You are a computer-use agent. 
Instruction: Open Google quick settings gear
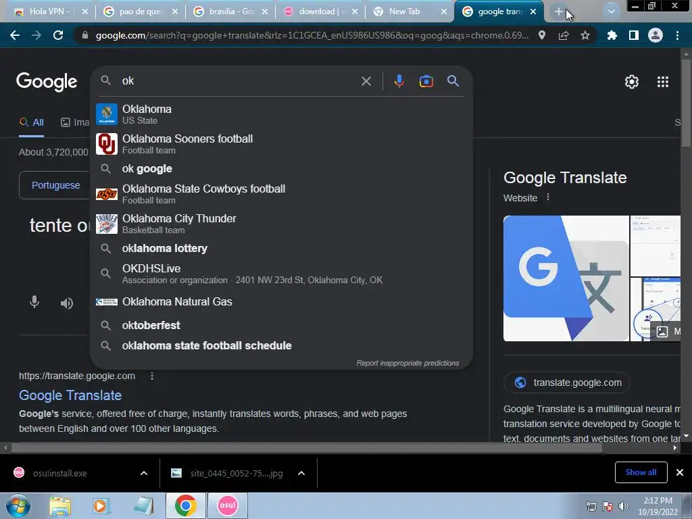(632, 82)
